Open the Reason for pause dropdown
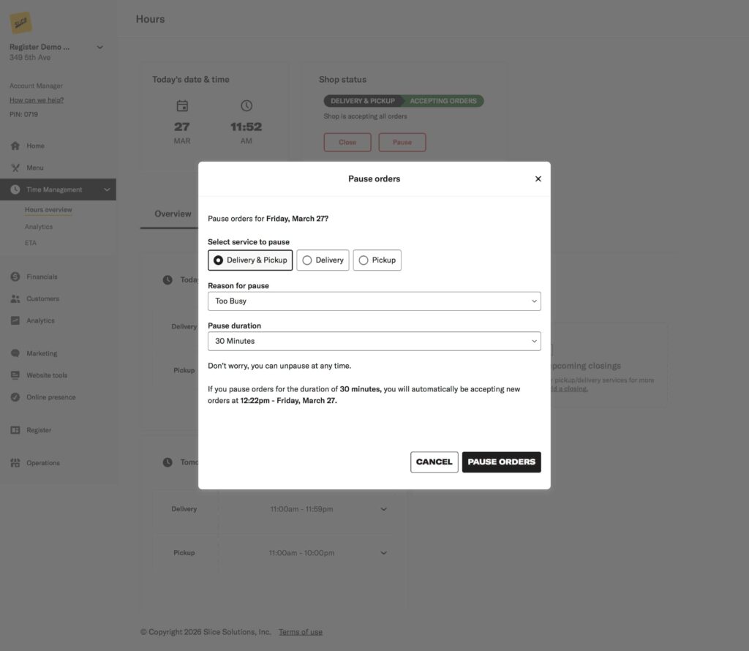Viewport: 749px width, 651px height. click(x=374, y=301)
